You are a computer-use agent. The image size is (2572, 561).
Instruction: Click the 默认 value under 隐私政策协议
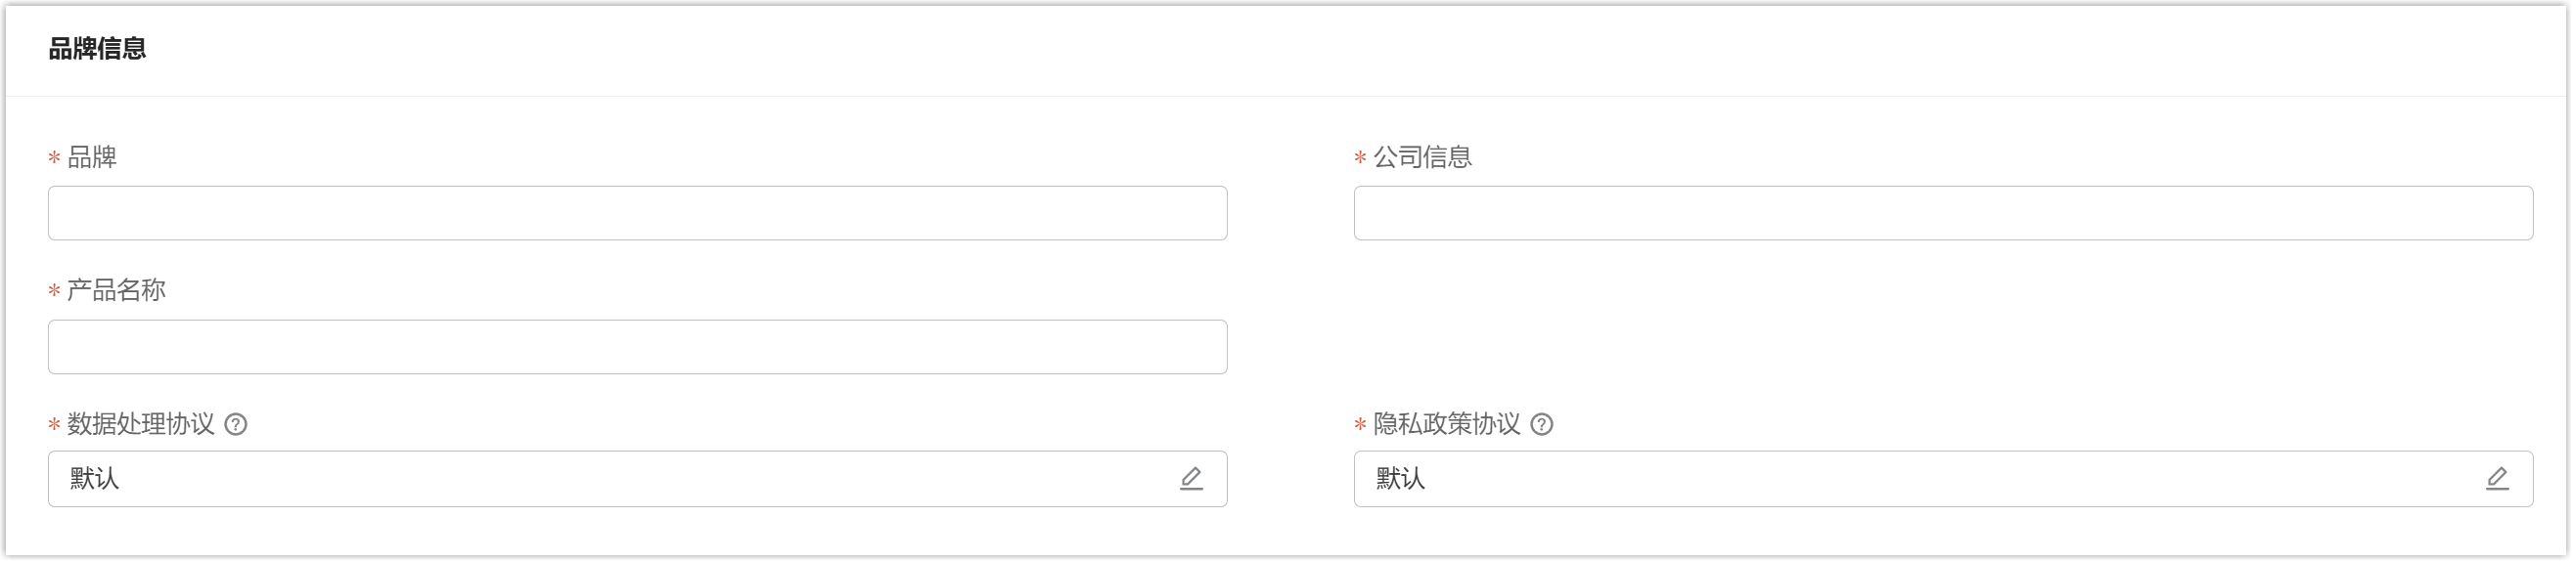click(x=1401, y=479)
